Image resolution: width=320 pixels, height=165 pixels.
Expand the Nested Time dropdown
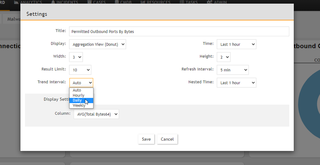point(236,83)
